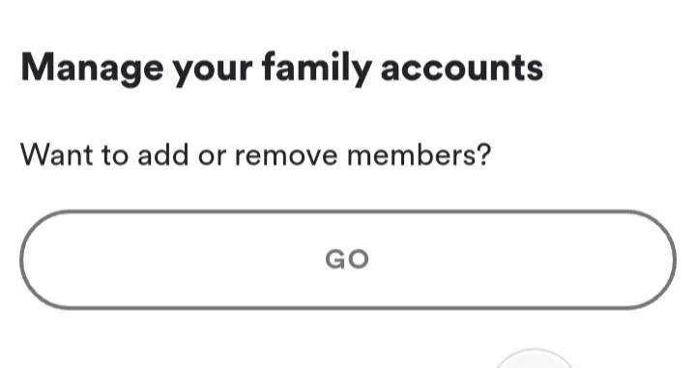Click the 'GO' label inside the rounded button
This screenshot has height=368, width=696.
point(347,260)
